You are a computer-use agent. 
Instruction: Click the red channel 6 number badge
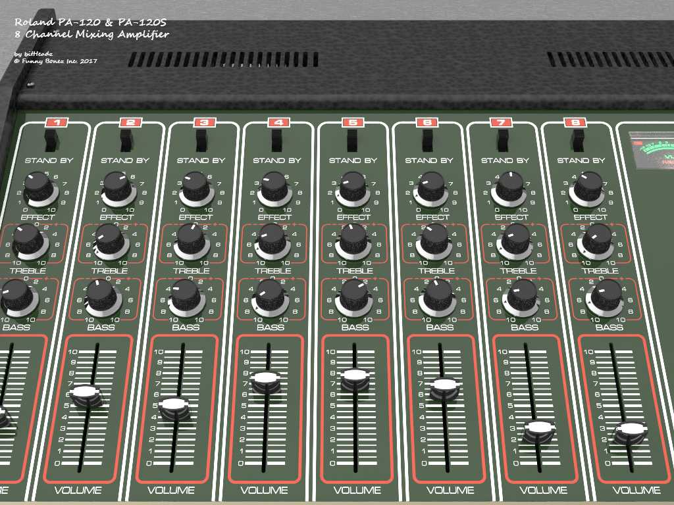[x=427, y=122]
